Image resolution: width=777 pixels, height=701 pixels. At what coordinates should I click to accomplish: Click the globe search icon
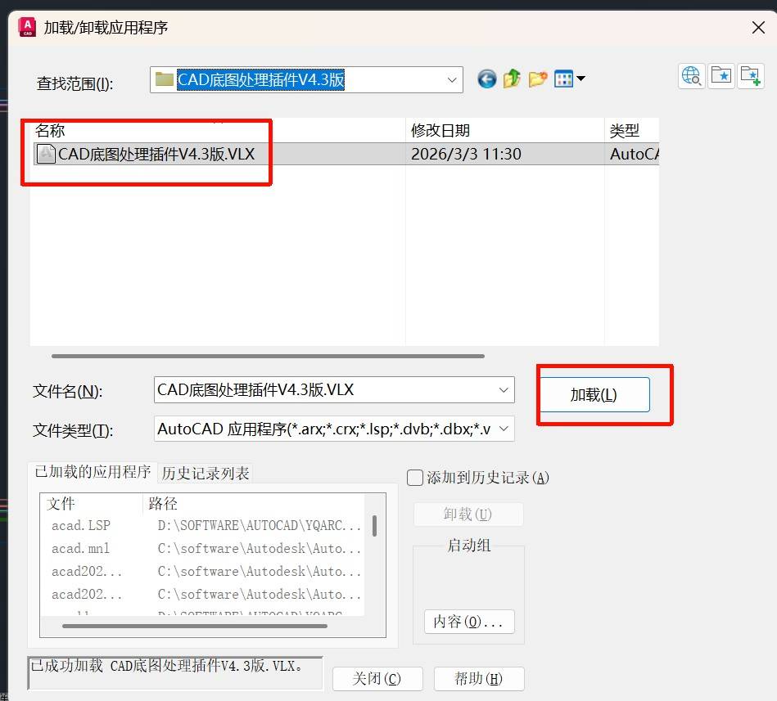click(x=692, y=76)
